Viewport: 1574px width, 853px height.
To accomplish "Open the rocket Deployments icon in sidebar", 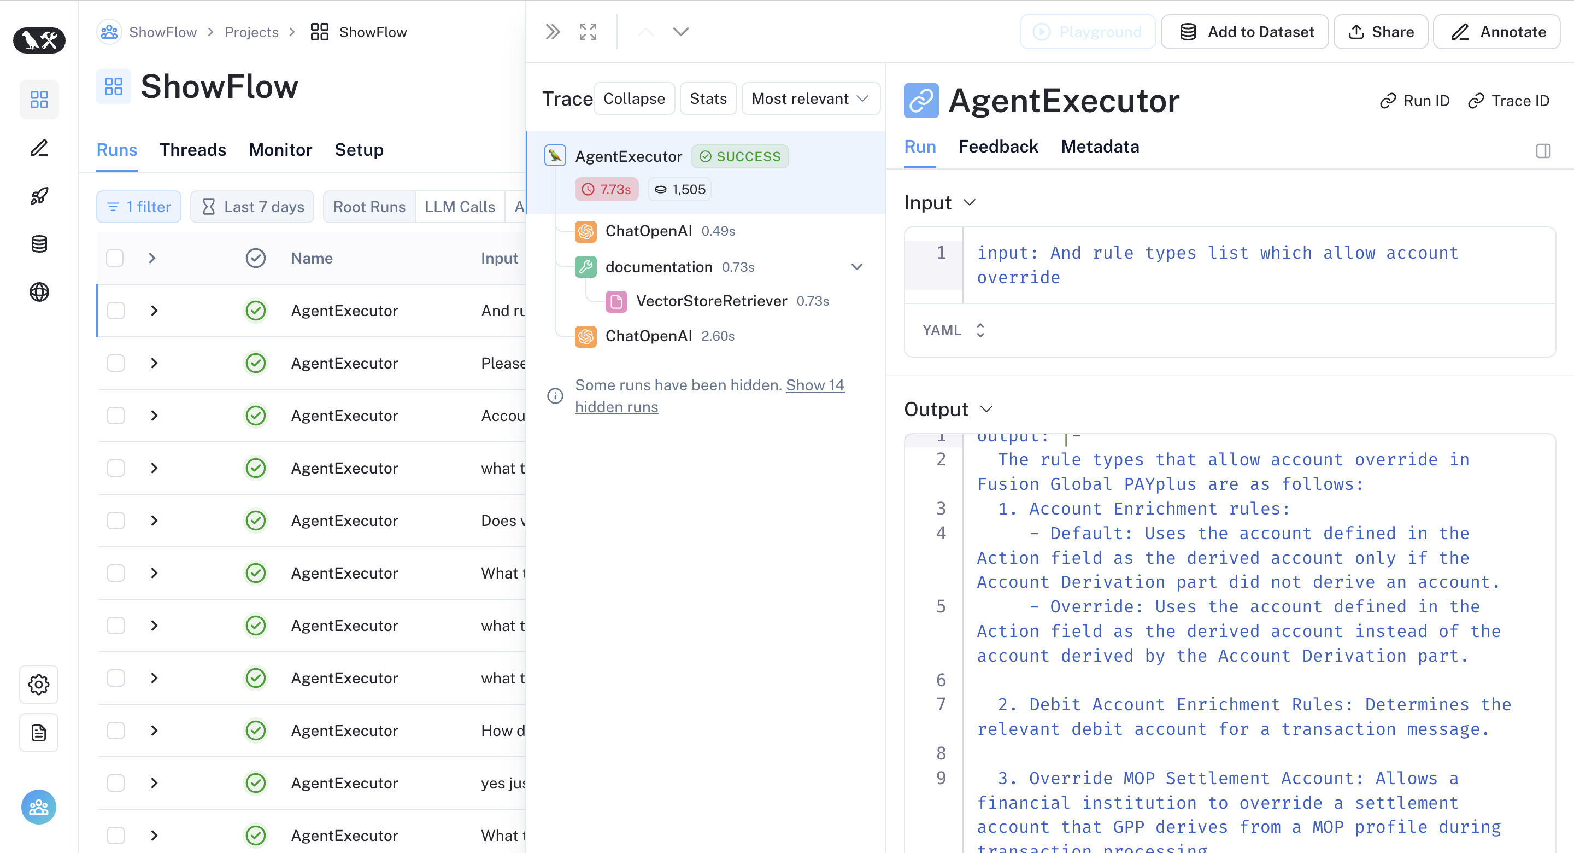I will click(39, 196).
